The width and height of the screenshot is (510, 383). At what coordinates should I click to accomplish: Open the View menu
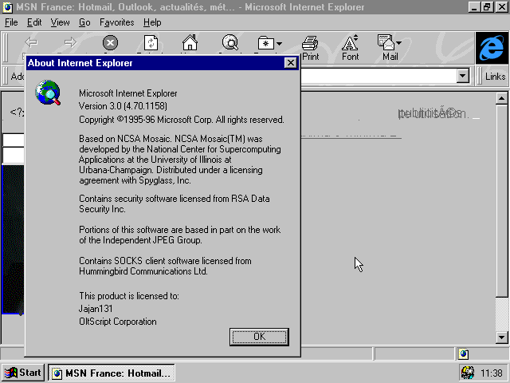(x=60, y=22)
